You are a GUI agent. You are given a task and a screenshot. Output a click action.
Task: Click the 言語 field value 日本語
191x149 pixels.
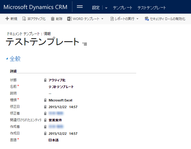(x=54, y=140)
